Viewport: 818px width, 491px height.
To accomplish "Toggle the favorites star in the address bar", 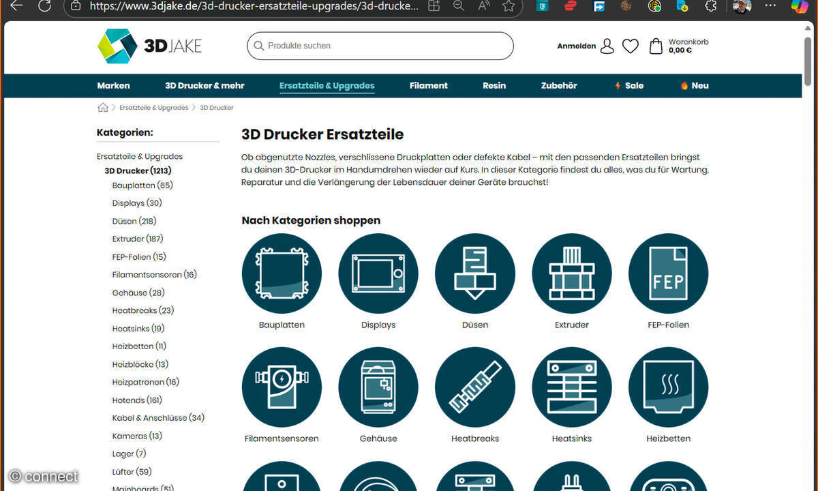I will (508, 7).
